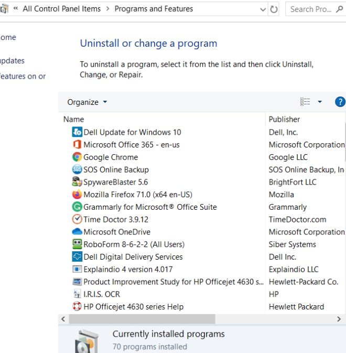This screenshot has width=346, height=353.
Task: Click the change view icon button
Action: 305,102
